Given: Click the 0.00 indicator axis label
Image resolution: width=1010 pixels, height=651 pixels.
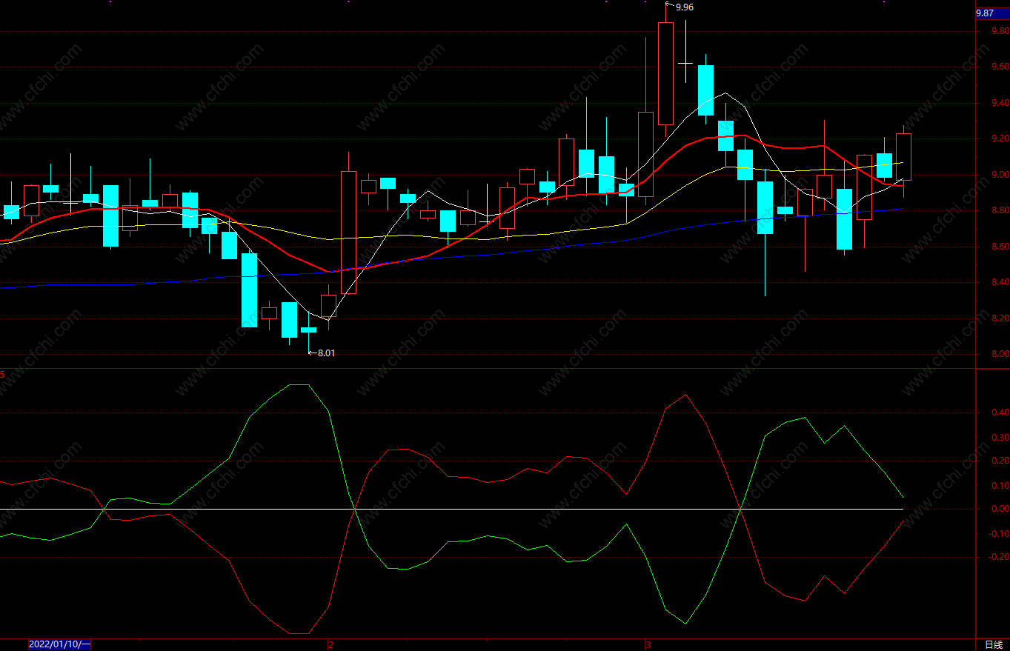Looking at the screenshot, I should 1000,510.
